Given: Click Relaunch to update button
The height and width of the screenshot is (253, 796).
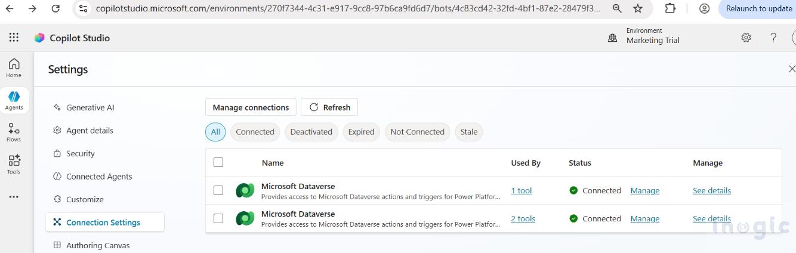Looking at the screenshot, I should (758, 9).
